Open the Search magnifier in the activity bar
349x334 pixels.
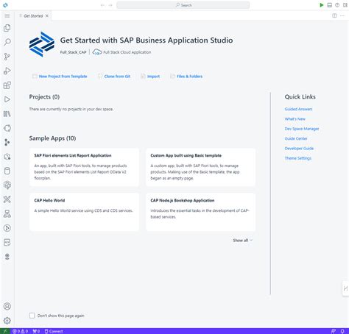(7, 42)
